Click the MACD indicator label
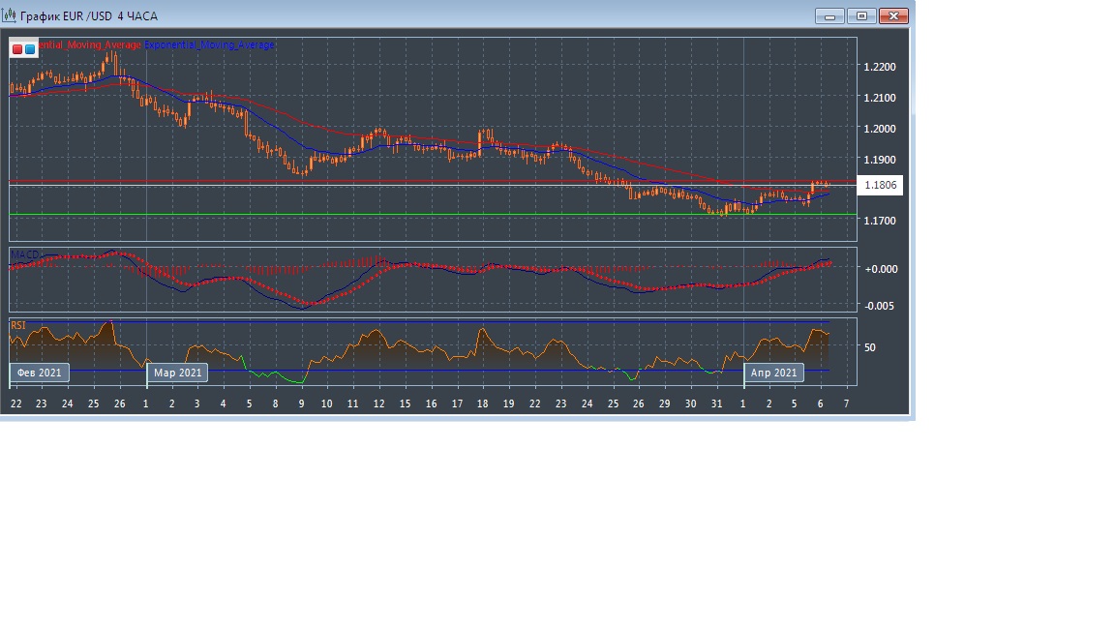1115x627 pixels. pos(25,254)
